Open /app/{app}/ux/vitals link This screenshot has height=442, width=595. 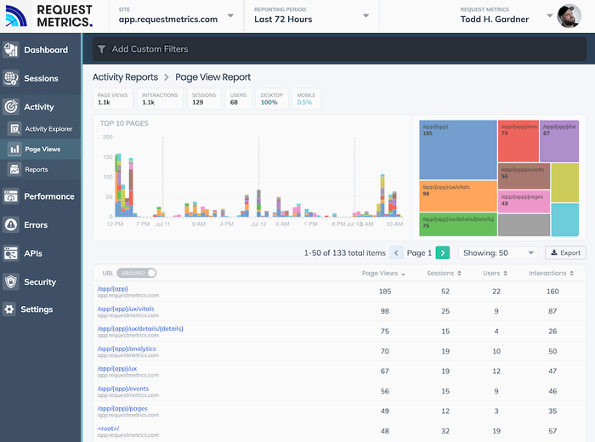pos(126,309)
